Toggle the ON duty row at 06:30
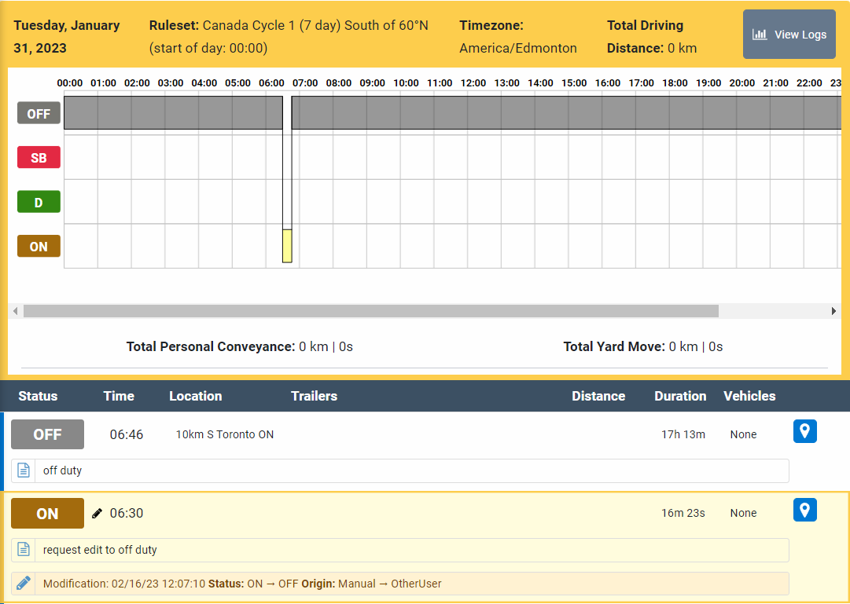 [47, 513]
